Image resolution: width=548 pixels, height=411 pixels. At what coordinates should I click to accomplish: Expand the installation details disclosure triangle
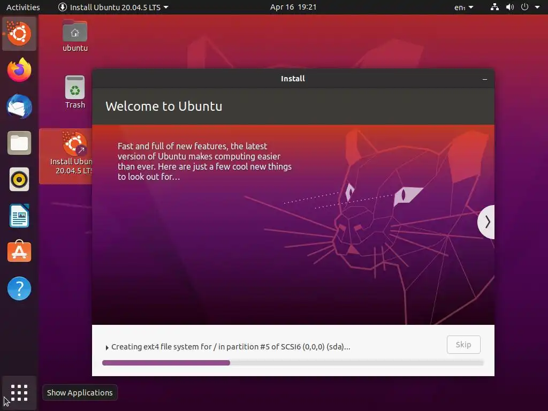[107, 348]
